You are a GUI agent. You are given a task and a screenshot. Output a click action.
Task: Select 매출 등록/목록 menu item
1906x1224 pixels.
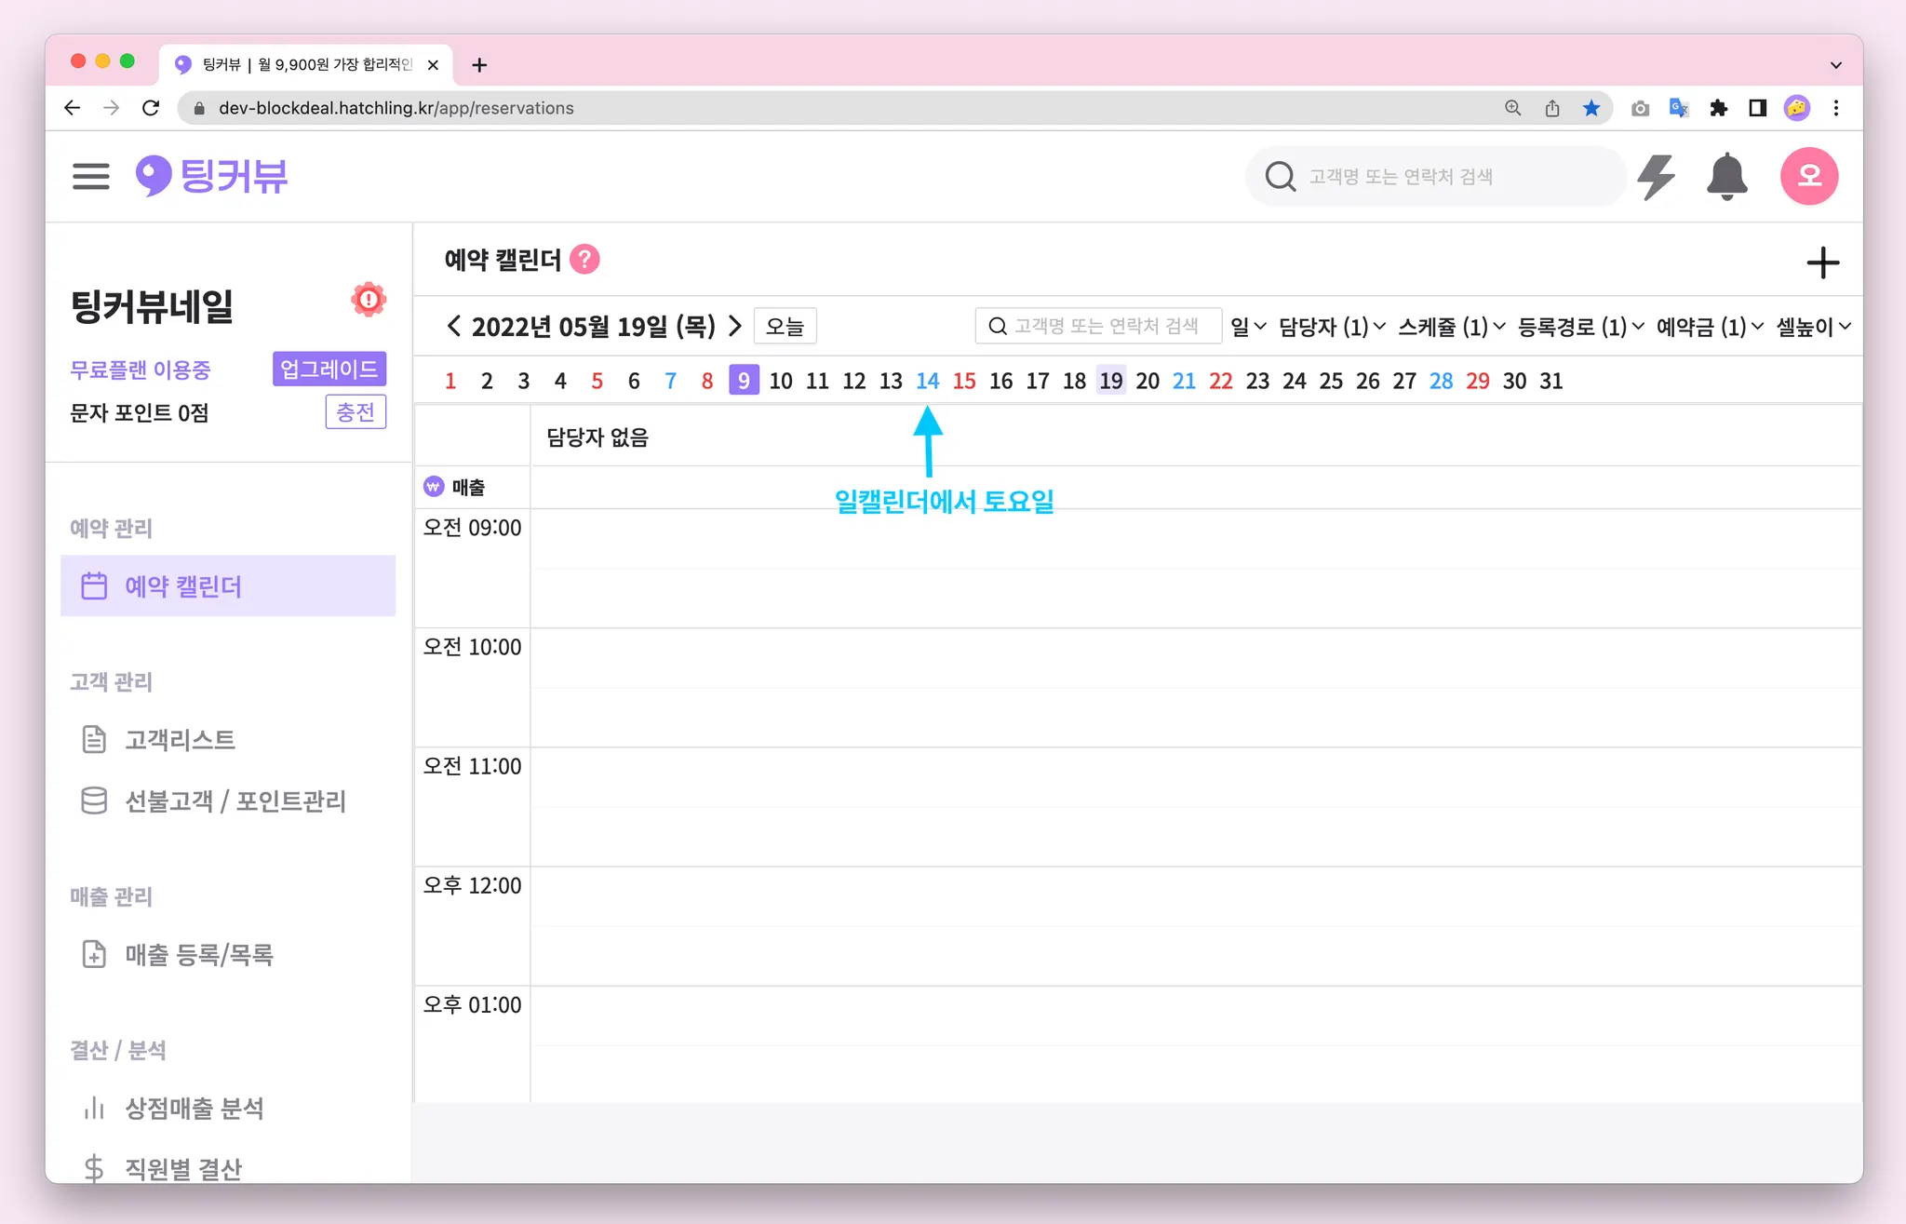click(x=198, y=955)
